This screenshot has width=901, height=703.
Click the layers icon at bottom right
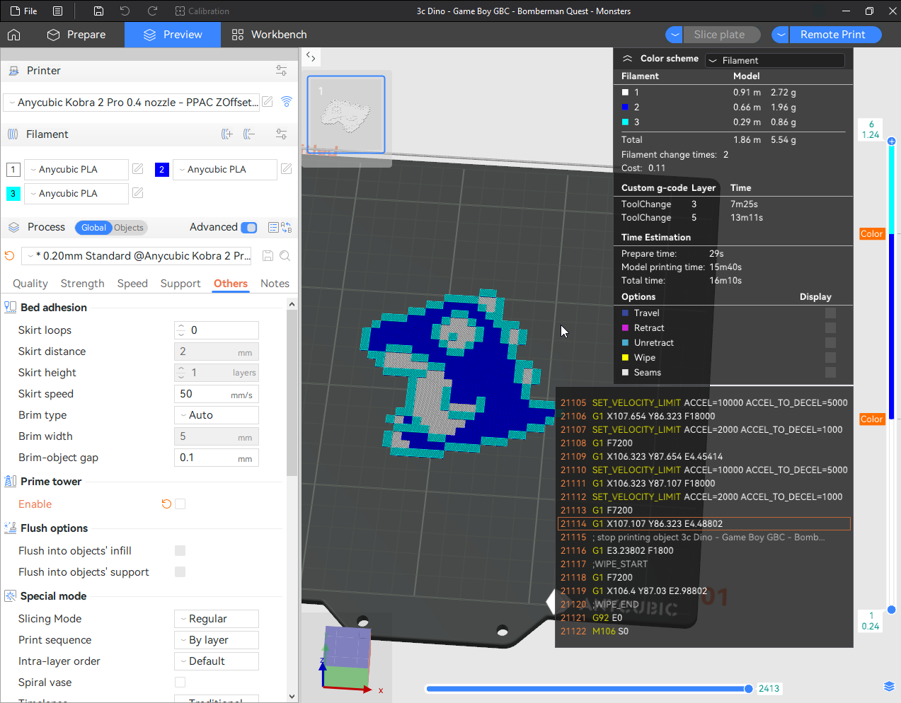889,687
